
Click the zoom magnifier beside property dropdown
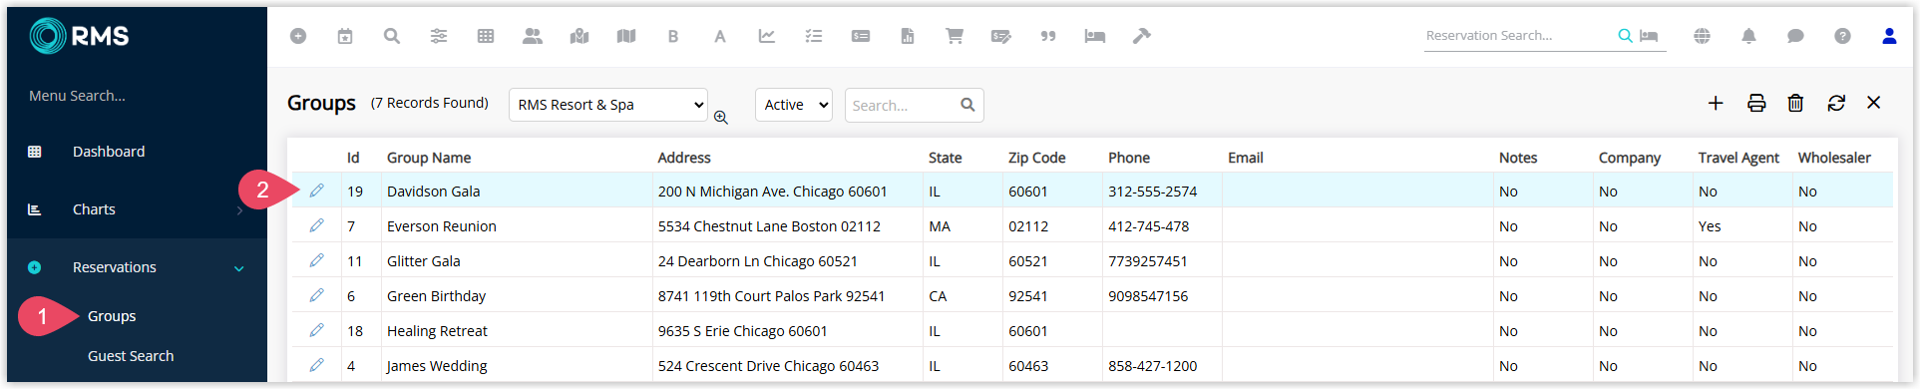pos(721,118)
